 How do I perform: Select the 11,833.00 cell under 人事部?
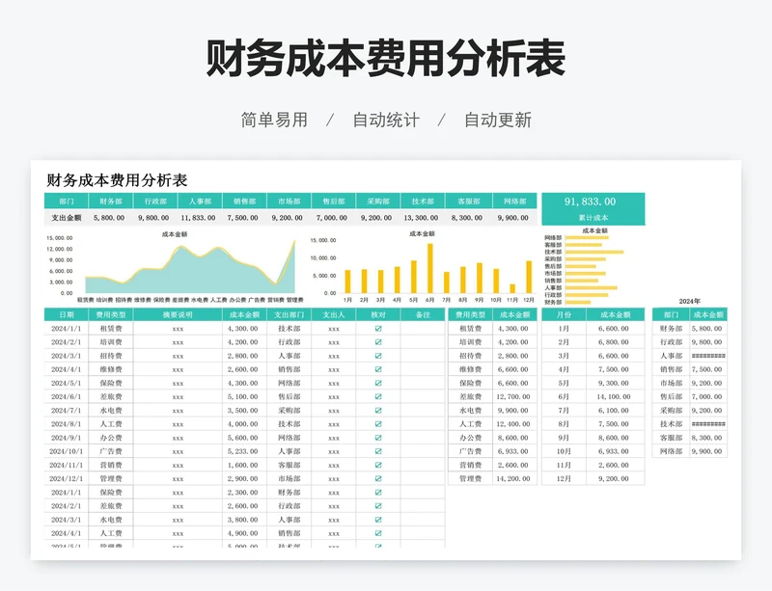198,218
